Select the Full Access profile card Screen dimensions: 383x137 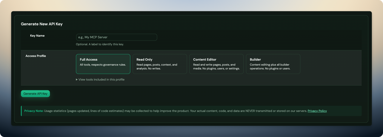tap(103, 64)
